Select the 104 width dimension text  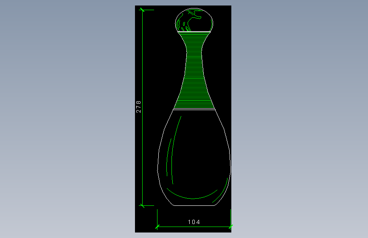coord(194,222)
